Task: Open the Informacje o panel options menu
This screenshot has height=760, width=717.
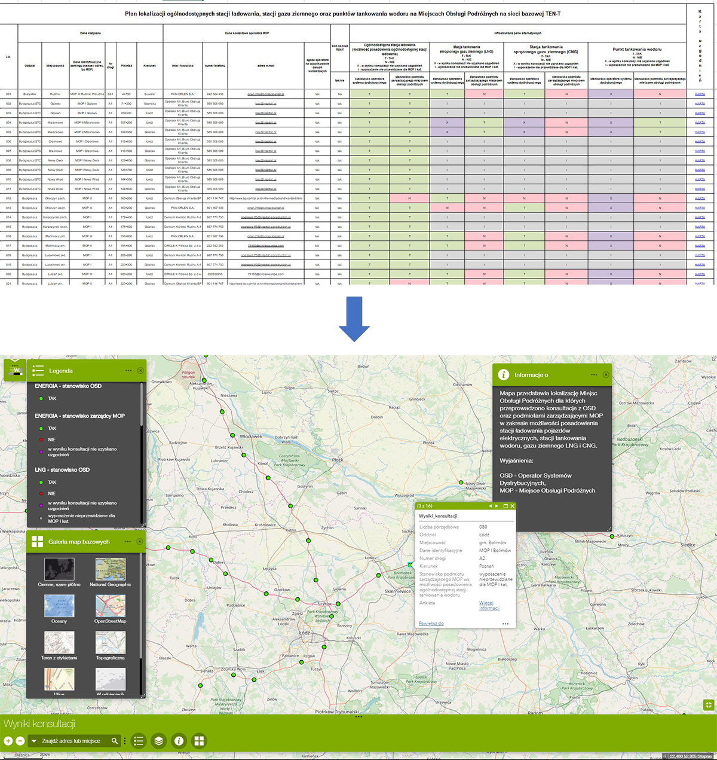Action: coord(594,375)
